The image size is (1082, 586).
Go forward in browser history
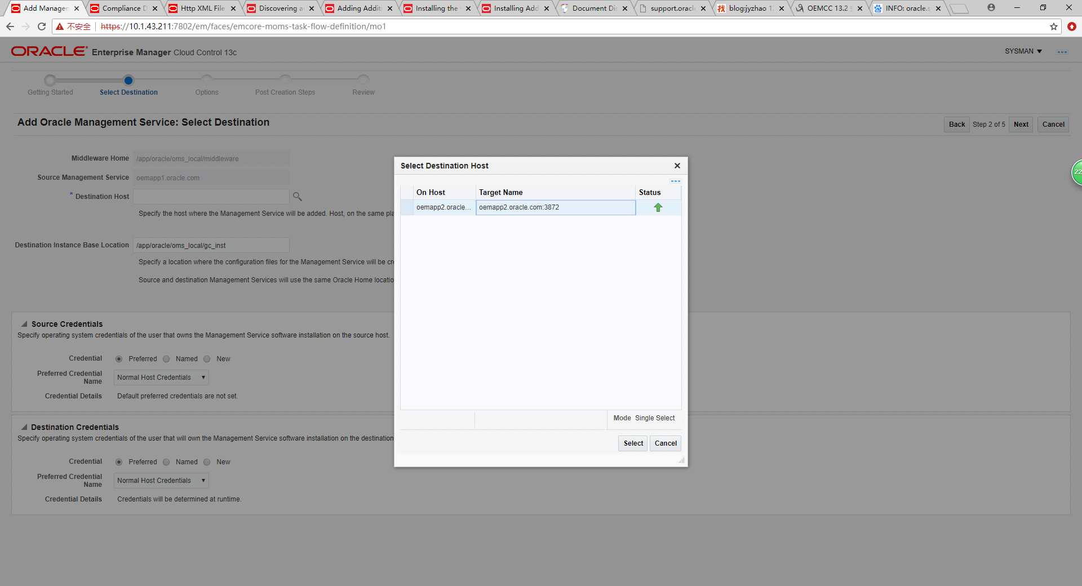pyautogui.click(x=26, y=26)
